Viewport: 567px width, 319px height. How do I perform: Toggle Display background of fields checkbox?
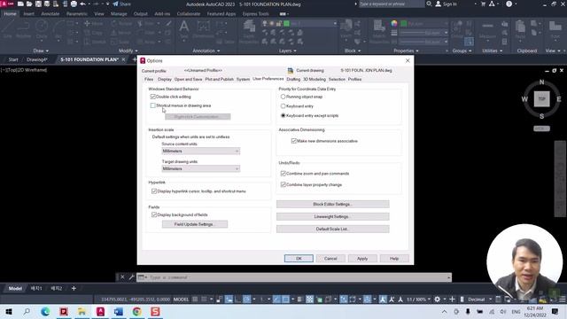[154, 214]
